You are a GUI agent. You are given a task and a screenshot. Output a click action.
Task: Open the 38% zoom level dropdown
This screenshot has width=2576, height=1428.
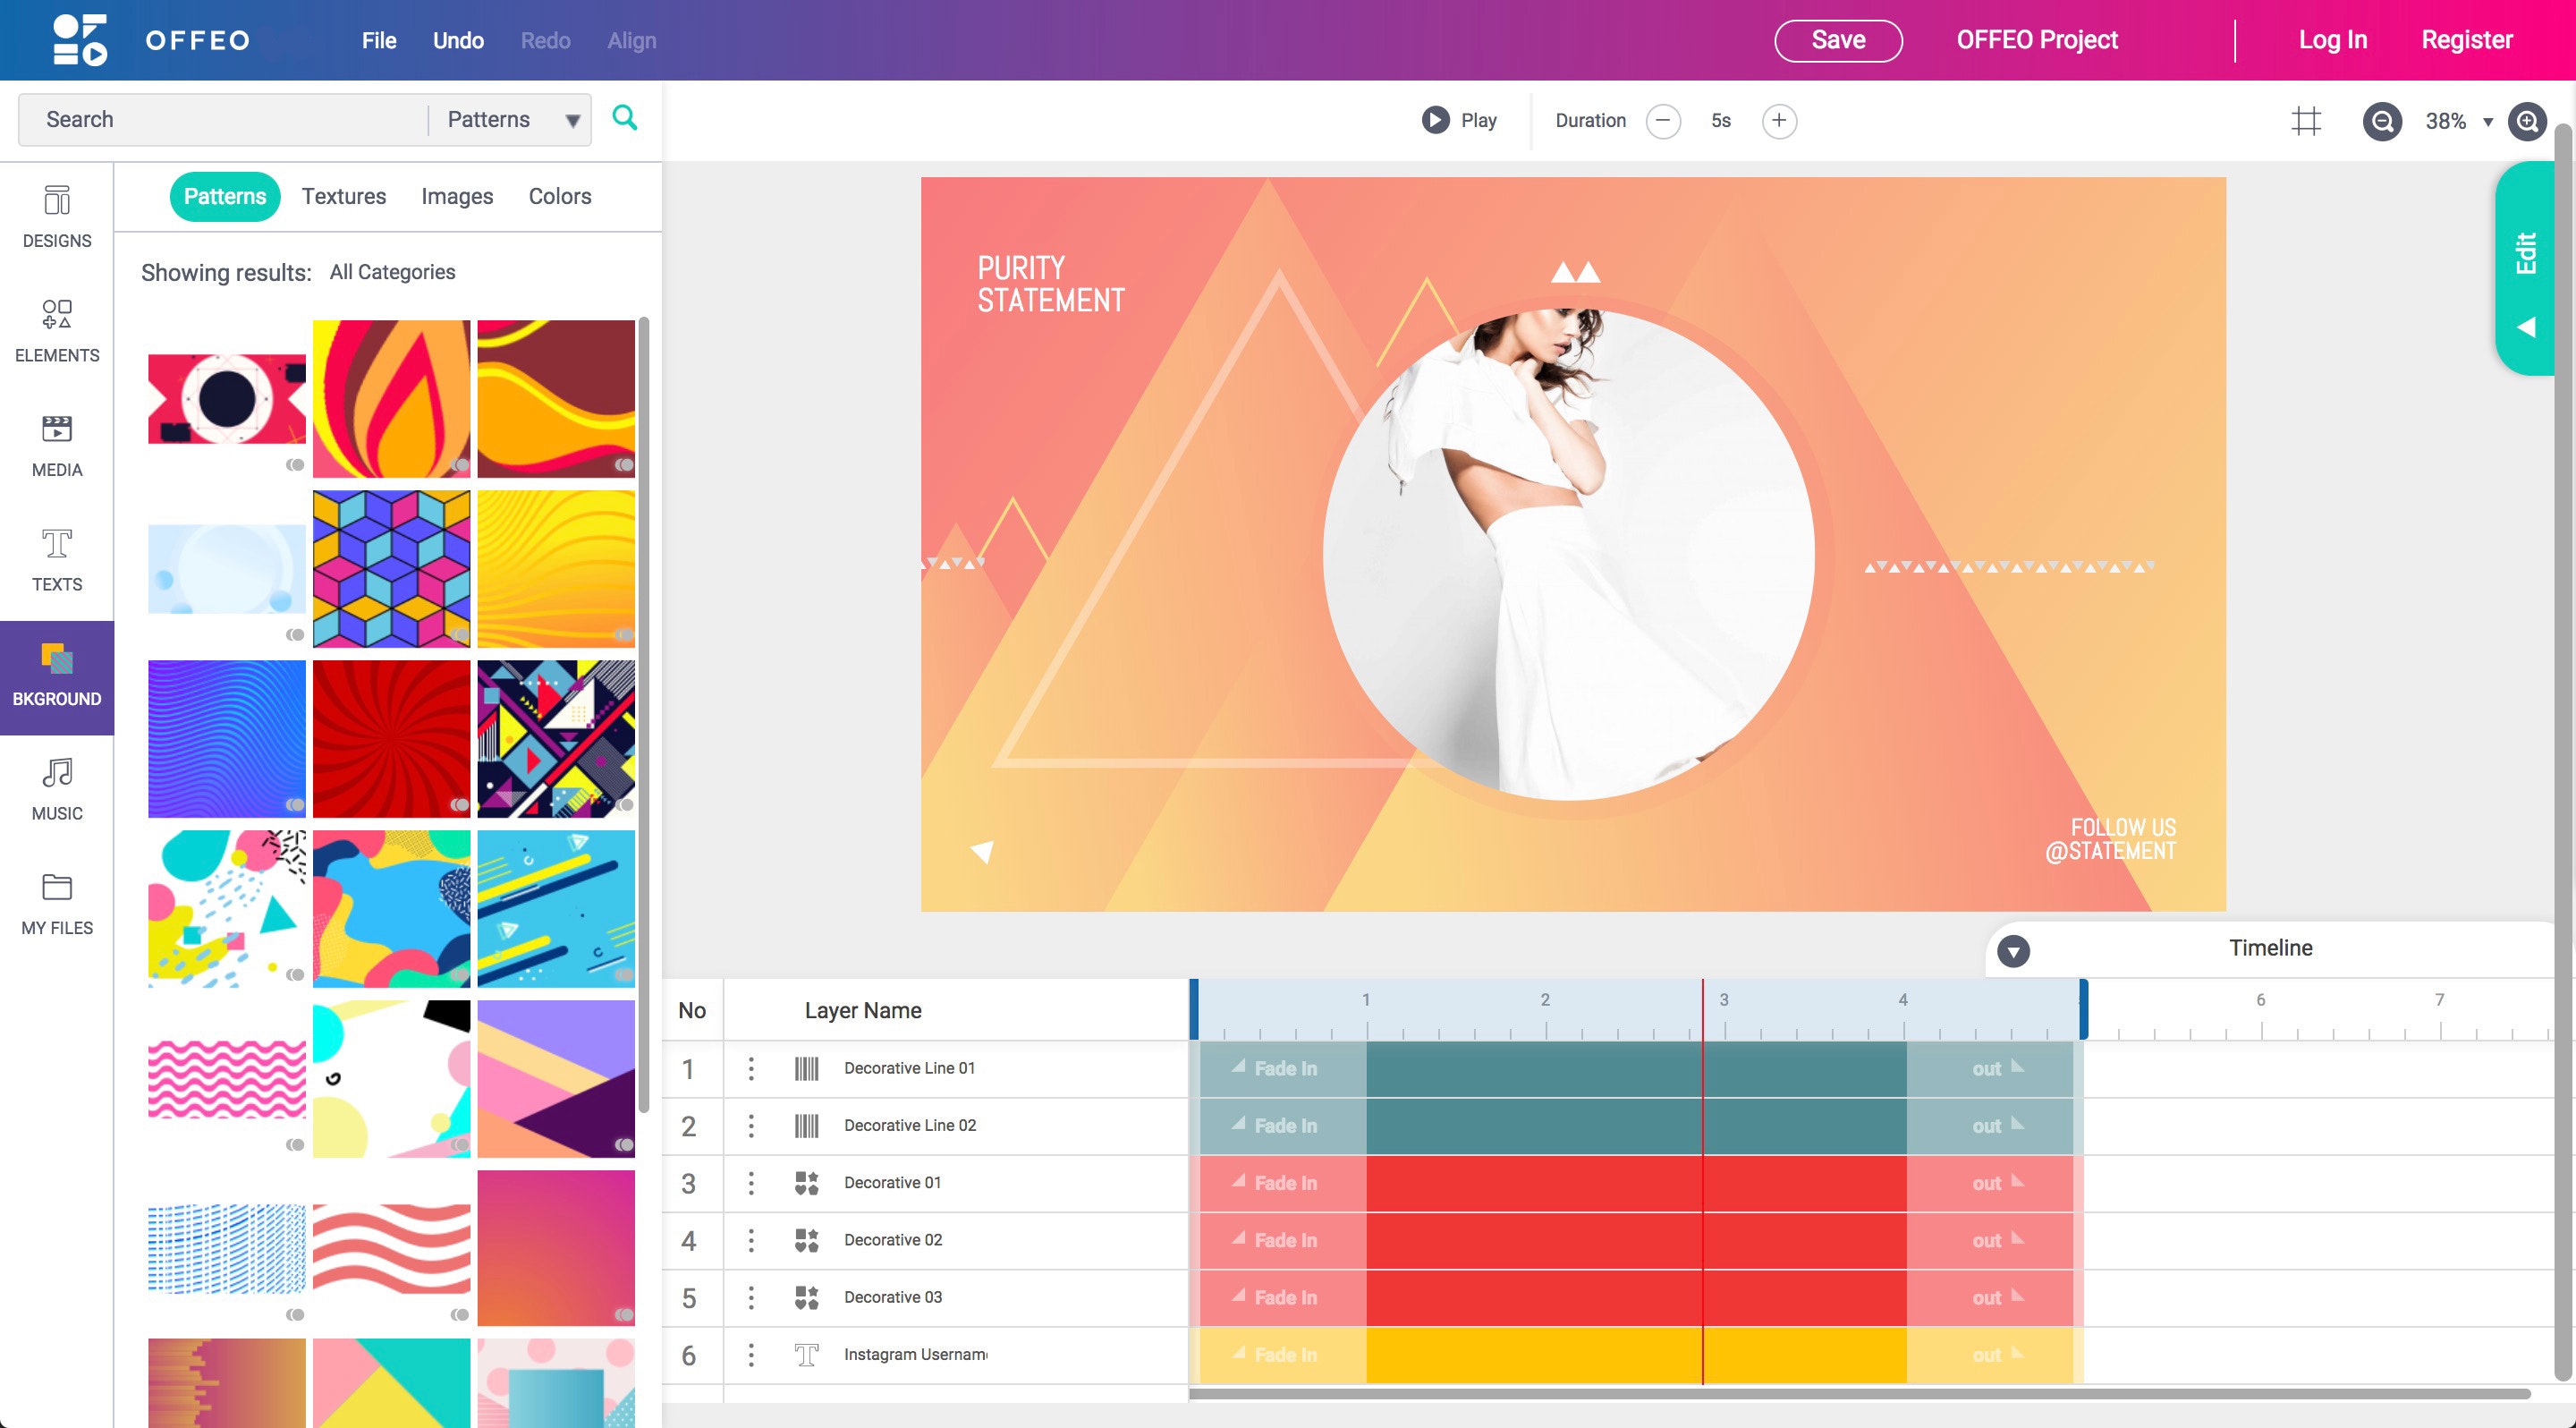[2459, 121]
